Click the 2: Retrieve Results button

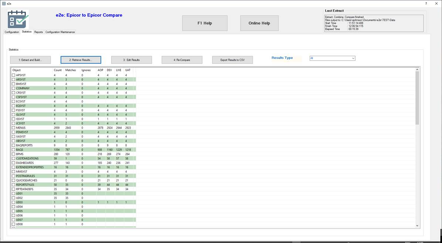[81, 60]
